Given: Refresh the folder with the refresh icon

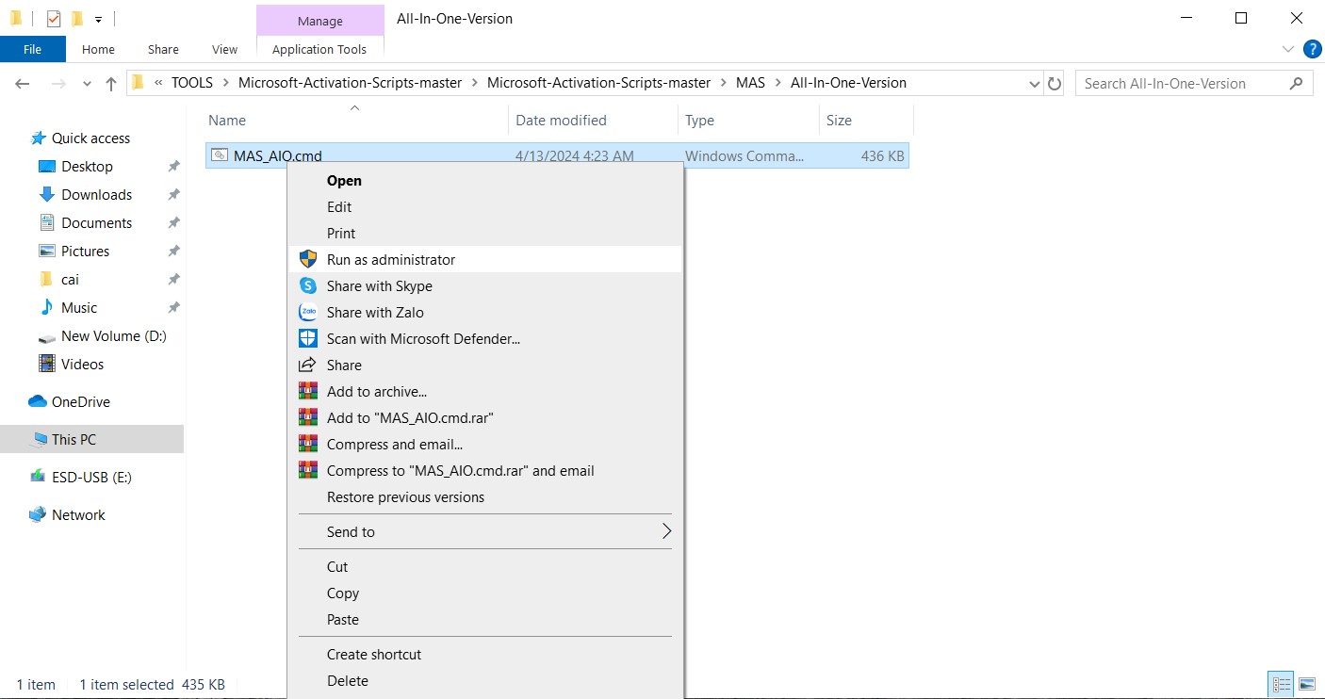Looking at the screenshot, I should point(1055,83).
